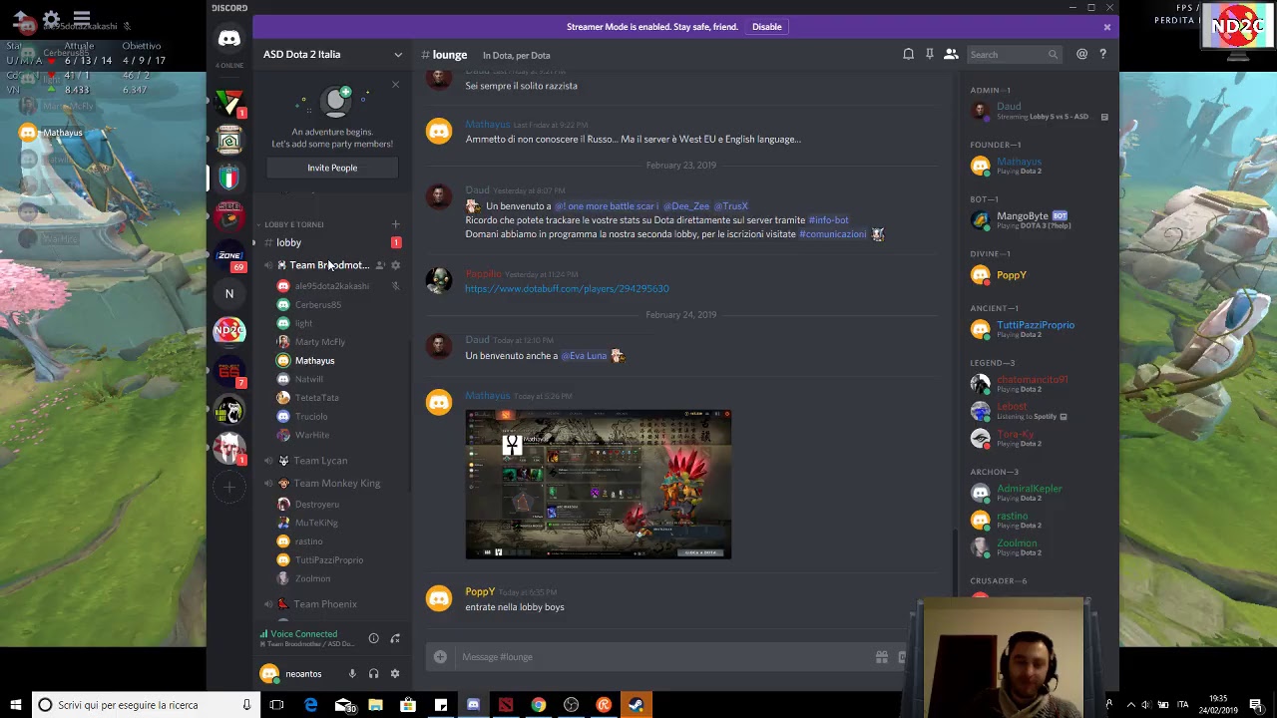Open recent mentions @ icon
Screen dimensions: 1277x718
point(1081,55)
